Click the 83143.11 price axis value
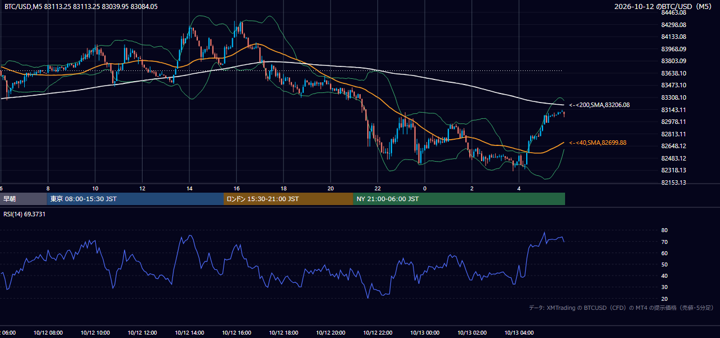The width and height of the screenshot is (720, 338). pyautogui.click(x=673, y=110)
